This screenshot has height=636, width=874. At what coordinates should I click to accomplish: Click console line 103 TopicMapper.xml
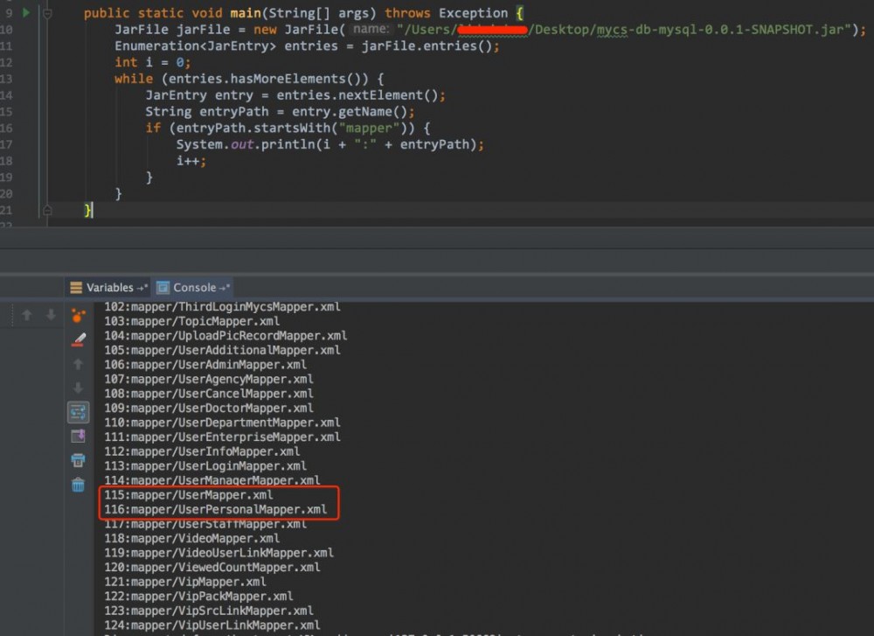tap(191, 321)
